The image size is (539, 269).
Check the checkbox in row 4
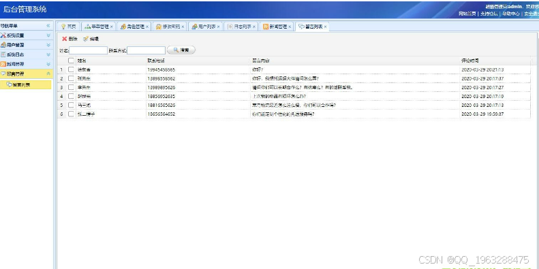(71, 96)
